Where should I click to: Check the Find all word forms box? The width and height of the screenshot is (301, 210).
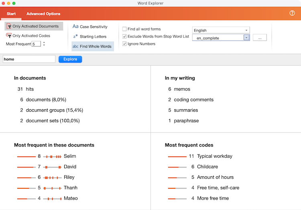tap(124, 29)
